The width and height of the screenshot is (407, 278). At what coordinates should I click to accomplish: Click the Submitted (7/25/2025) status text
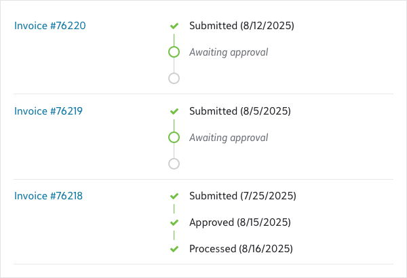(x=243, y=197)
